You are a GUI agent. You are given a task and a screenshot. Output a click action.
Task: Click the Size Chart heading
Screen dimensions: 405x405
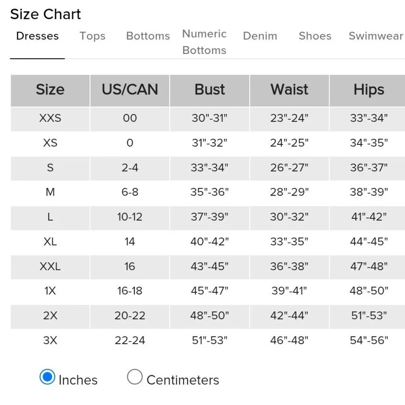point(45,14)
